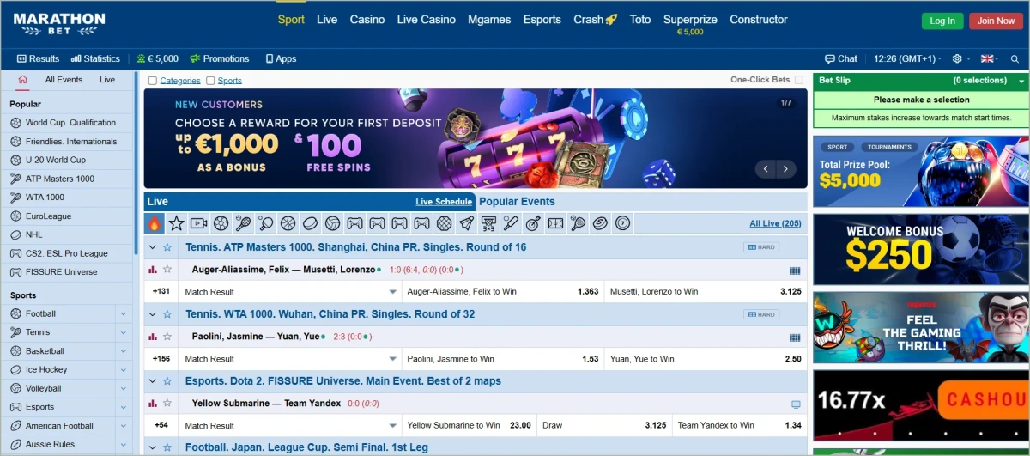
Task: Tick the Categories checkbox
Action: (153, 81)
